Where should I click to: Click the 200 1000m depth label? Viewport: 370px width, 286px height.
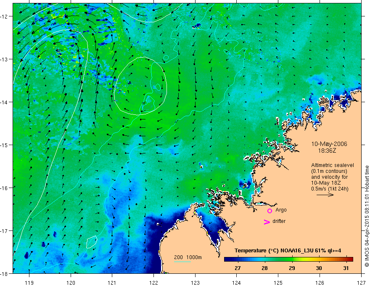[188, 257]
